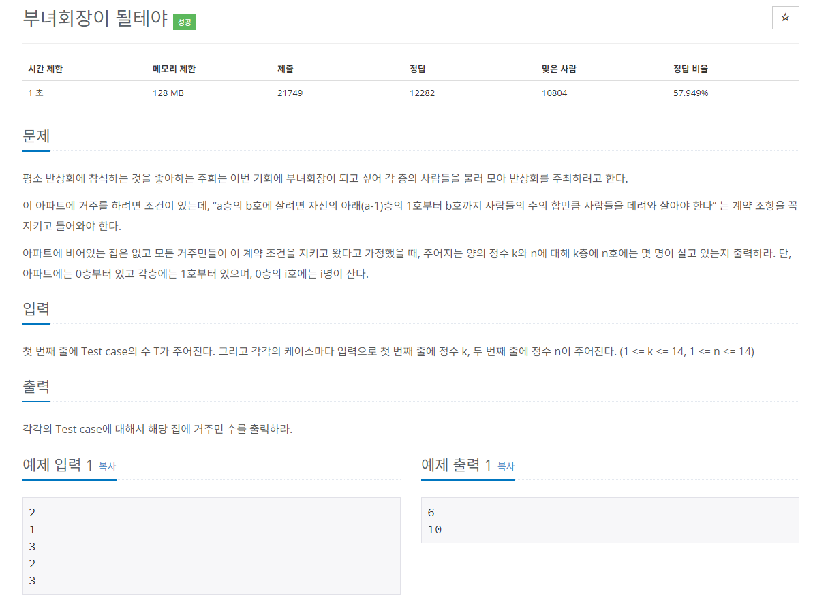The image size is (813, 602).
Task: Click the 제출 column header
Action: coord(285,69)
